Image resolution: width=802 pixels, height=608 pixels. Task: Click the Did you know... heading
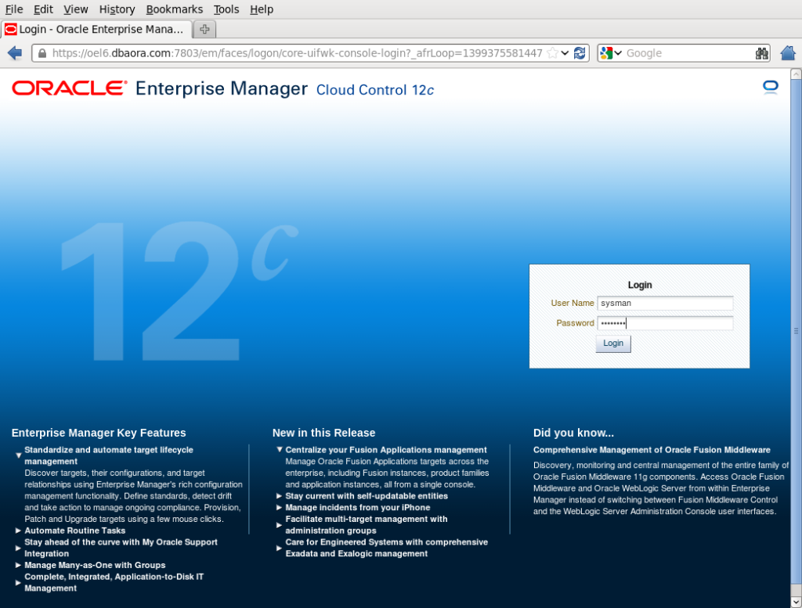click(x=573, y=433)
